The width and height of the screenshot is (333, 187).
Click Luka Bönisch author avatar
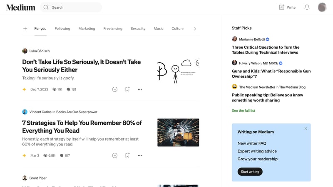click(x=25, y=51)
